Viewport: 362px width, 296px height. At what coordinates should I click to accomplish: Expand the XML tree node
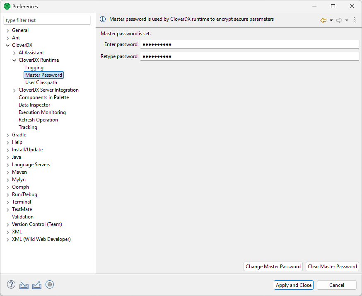tap(7, 232)
